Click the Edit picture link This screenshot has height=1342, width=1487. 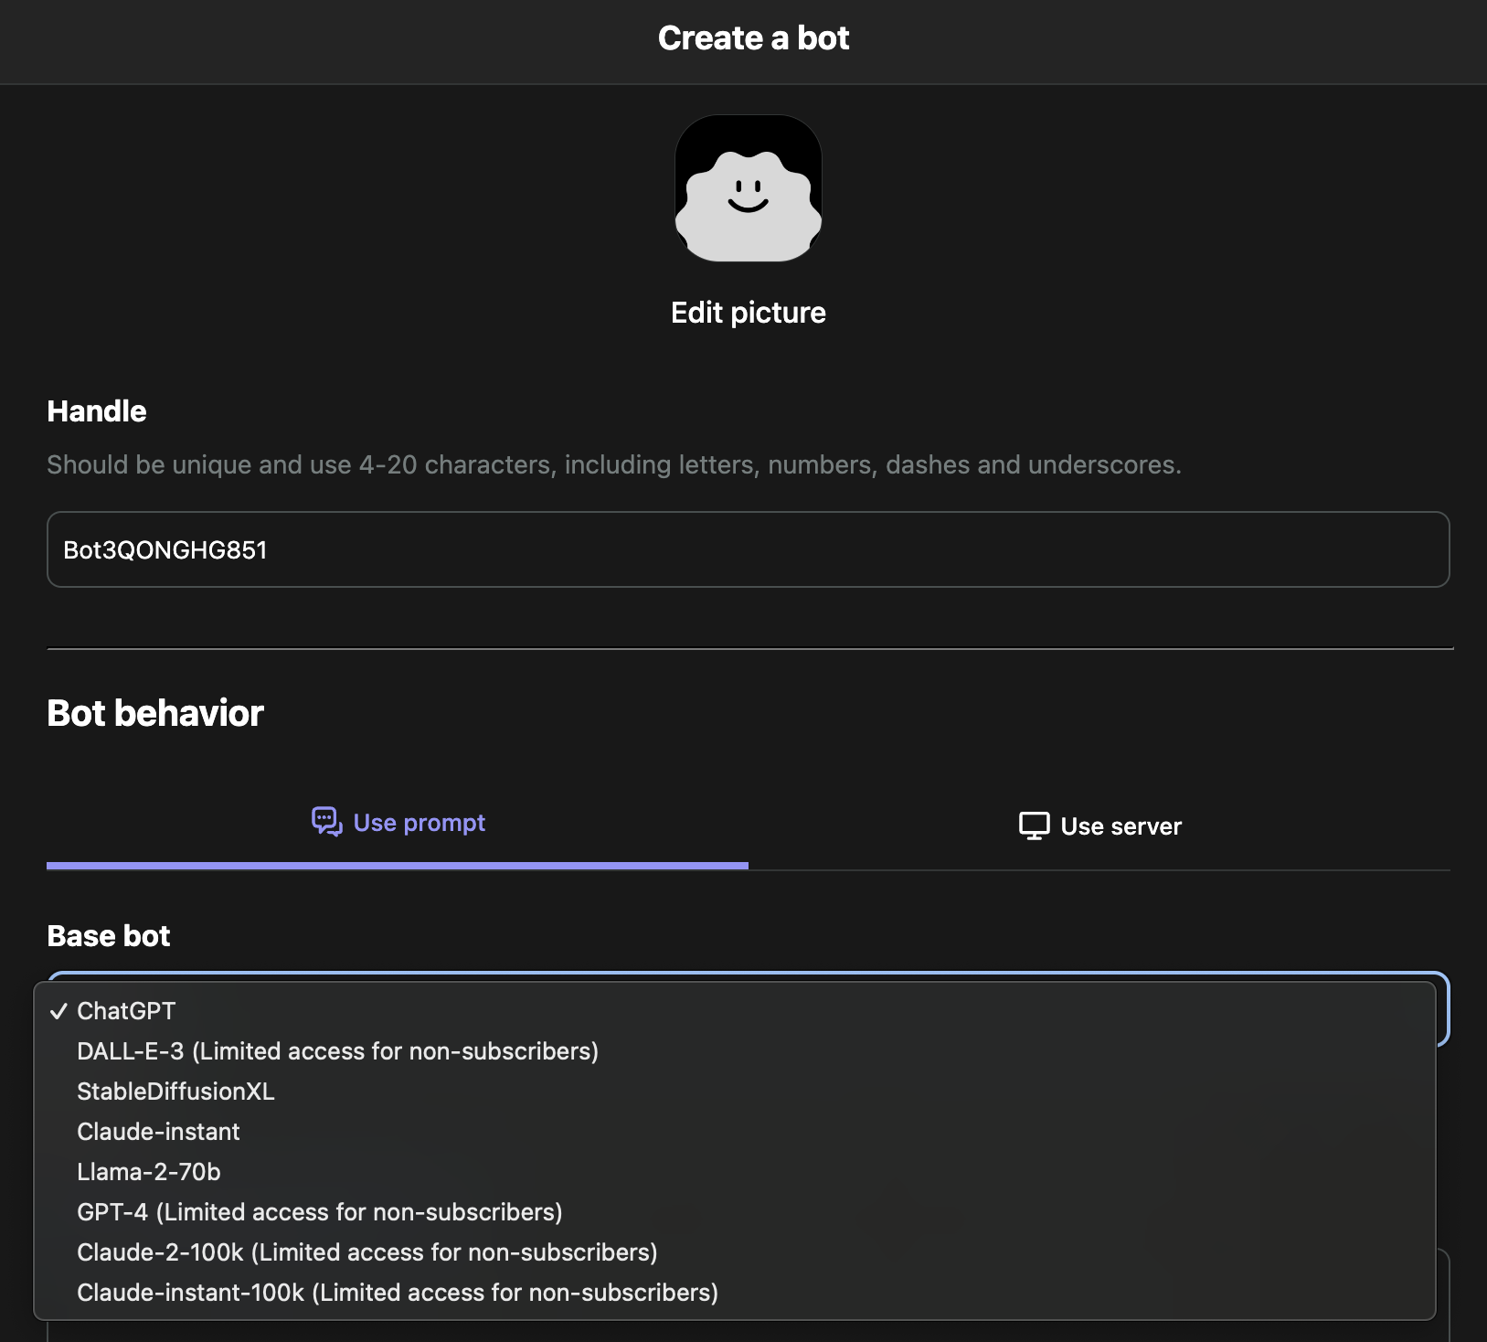pyautogui.click(x=748, y=313)
